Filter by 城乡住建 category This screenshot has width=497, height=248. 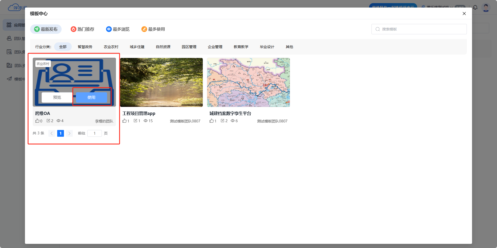[137, 47]
